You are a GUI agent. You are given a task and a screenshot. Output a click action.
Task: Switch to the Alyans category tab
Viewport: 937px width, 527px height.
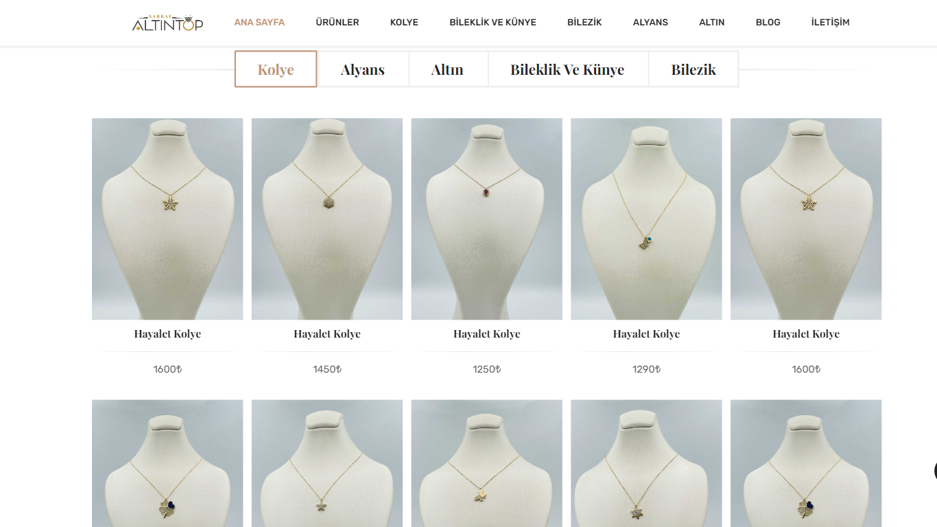click(x=363, y=69)
